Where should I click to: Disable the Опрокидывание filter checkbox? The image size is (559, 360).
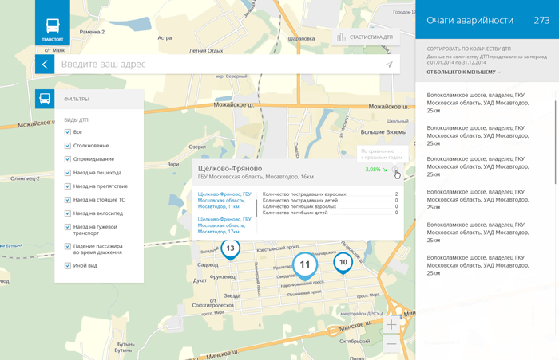[68, 159]
